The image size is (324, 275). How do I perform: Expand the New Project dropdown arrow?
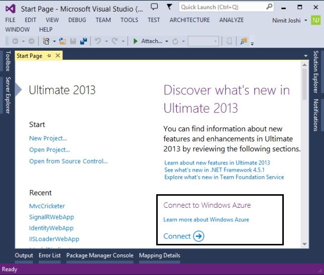pos(54,41)
